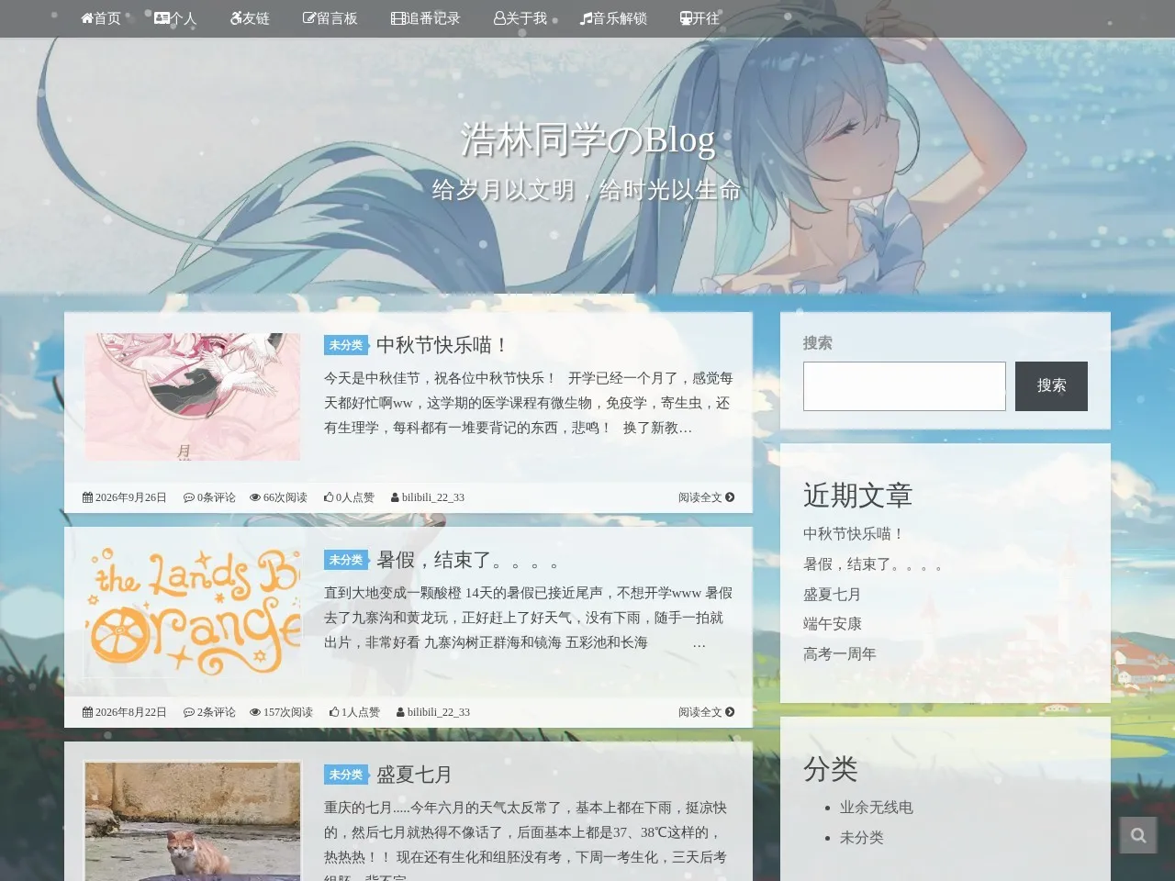Image resolution: width=1175 pixels, height=881 pixels.
Task: Click the 66次阅读 read count
Action: pyautogui.click(x=285, y=497)
